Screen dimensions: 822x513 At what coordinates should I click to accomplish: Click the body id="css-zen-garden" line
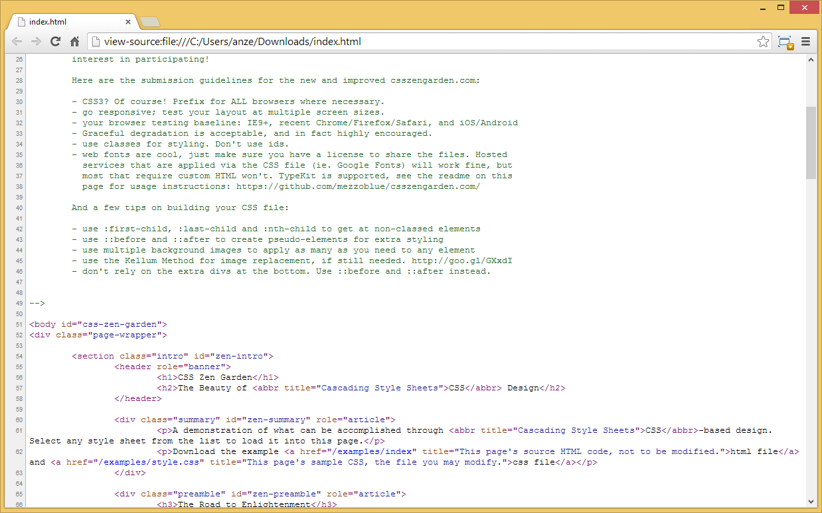coord(98,325)
